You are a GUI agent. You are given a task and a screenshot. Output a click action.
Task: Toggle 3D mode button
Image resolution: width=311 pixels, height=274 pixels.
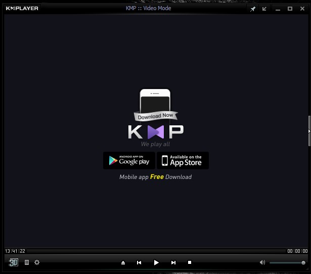14,262
